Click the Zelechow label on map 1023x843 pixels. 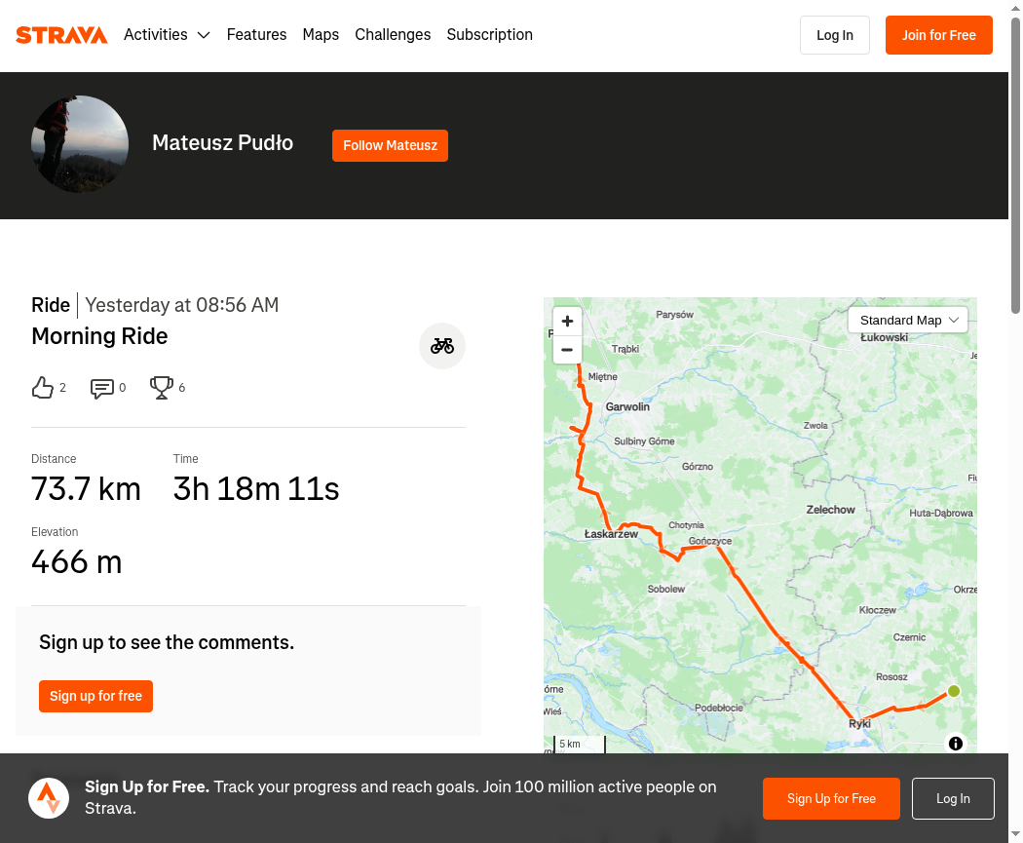tap(830, 510)
